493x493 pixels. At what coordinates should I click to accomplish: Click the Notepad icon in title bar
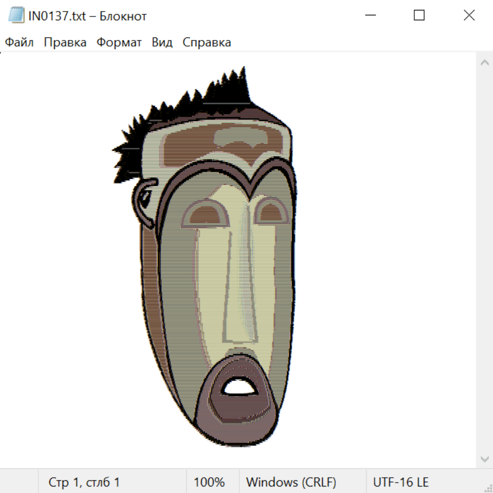[16, 16]
